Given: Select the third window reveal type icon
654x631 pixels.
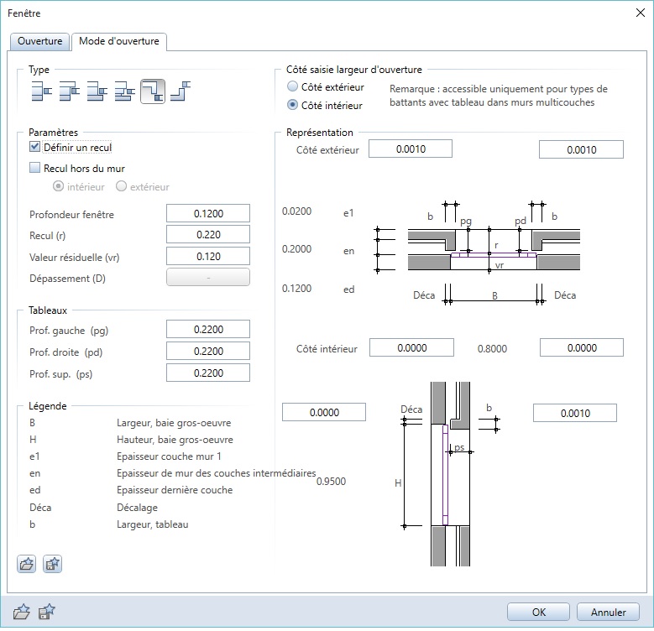Looking at the screenshot, I should (97, 91).
